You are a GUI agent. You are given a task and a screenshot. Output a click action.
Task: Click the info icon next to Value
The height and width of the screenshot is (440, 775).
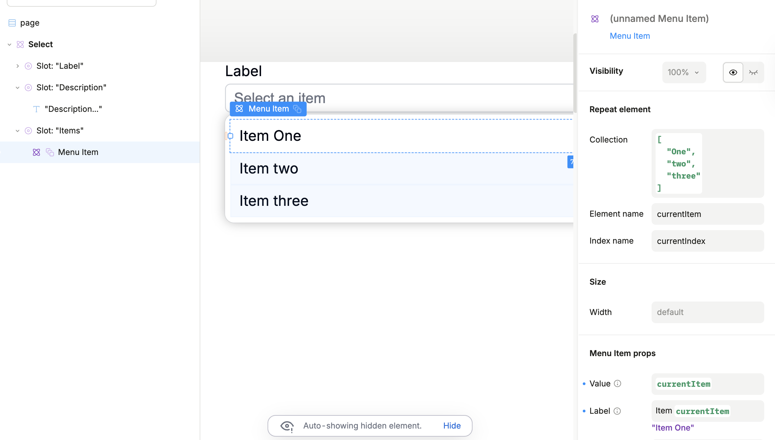(x=618, y=384)
